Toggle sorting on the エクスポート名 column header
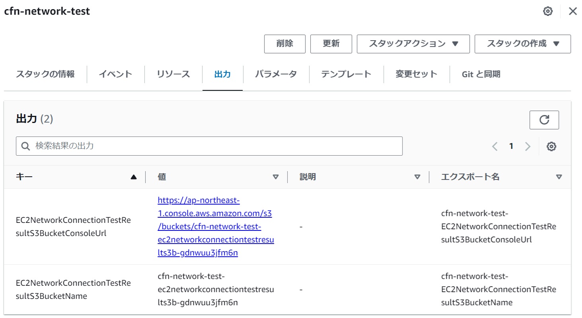The height and width of the screenshot is (318, 582). [x=559, y=177]
